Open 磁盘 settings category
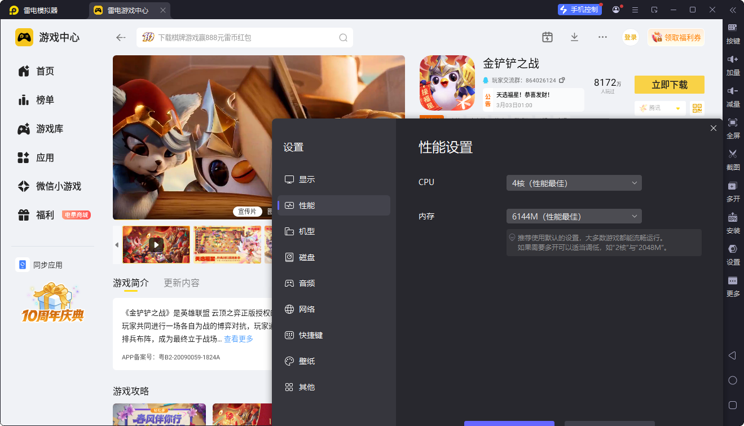 coord(334,257)
